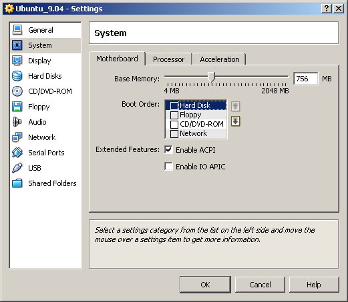Click the Help button
Viewport: 348px width, 302px height.
pos(314,285)
